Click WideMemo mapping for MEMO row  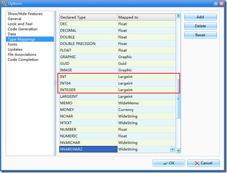coord(146,103)
